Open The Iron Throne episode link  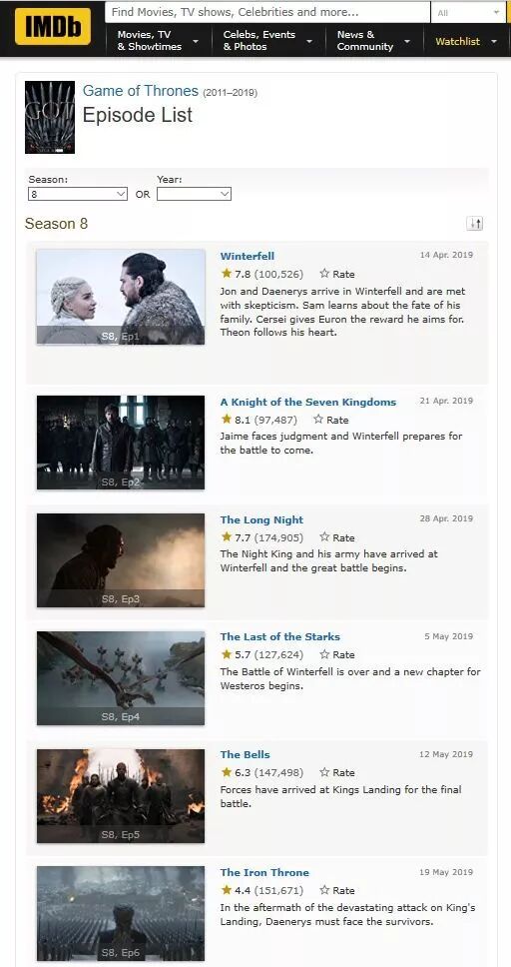265,873
